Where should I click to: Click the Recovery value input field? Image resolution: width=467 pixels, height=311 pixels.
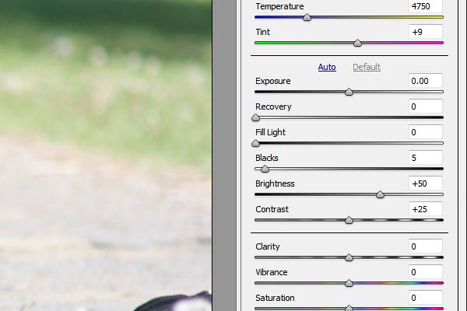425,107
